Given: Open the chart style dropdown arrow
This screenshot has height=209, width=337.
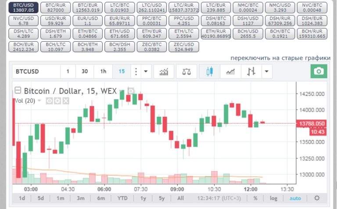Looking at the screenshot, I should pyautogui.click(x=267, y=72).
